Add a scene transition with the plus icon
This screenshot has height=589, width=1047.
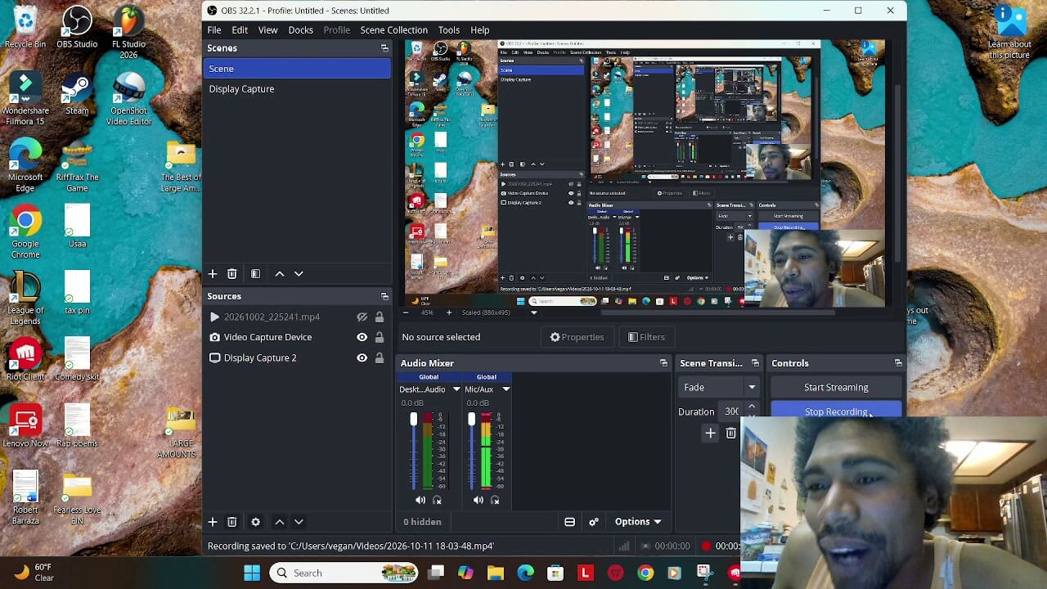tap(710, 434)
